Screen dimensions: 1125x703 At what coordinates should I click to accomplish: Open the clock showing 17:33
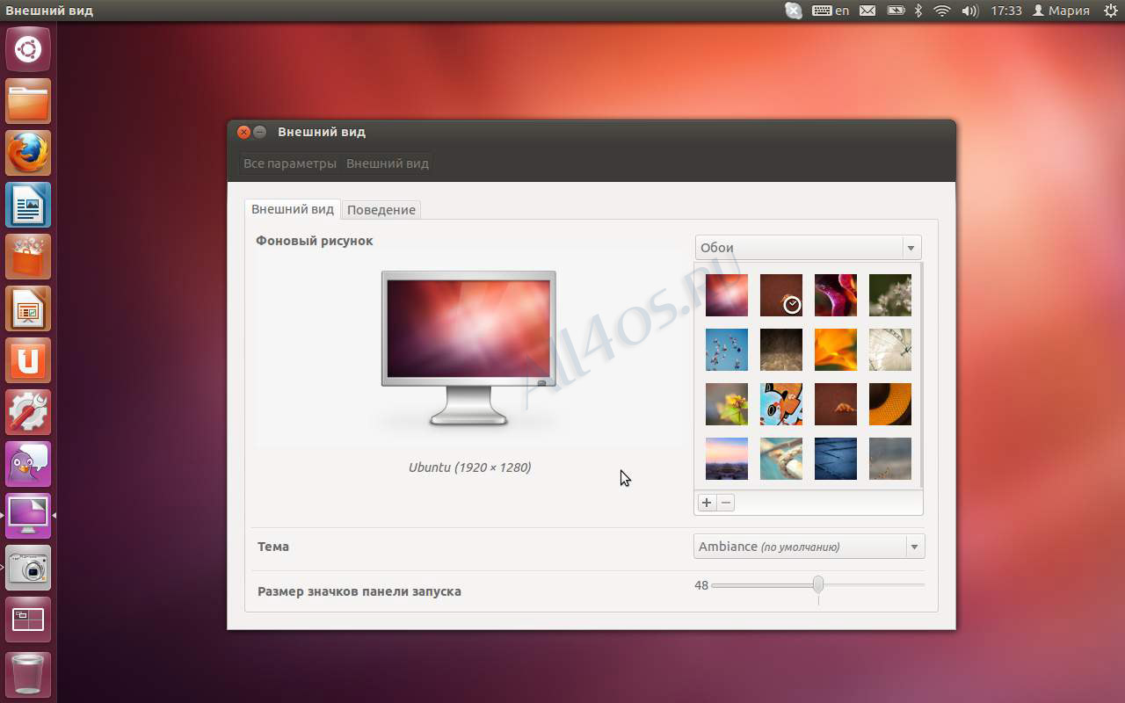click(x=1005, y=11)
